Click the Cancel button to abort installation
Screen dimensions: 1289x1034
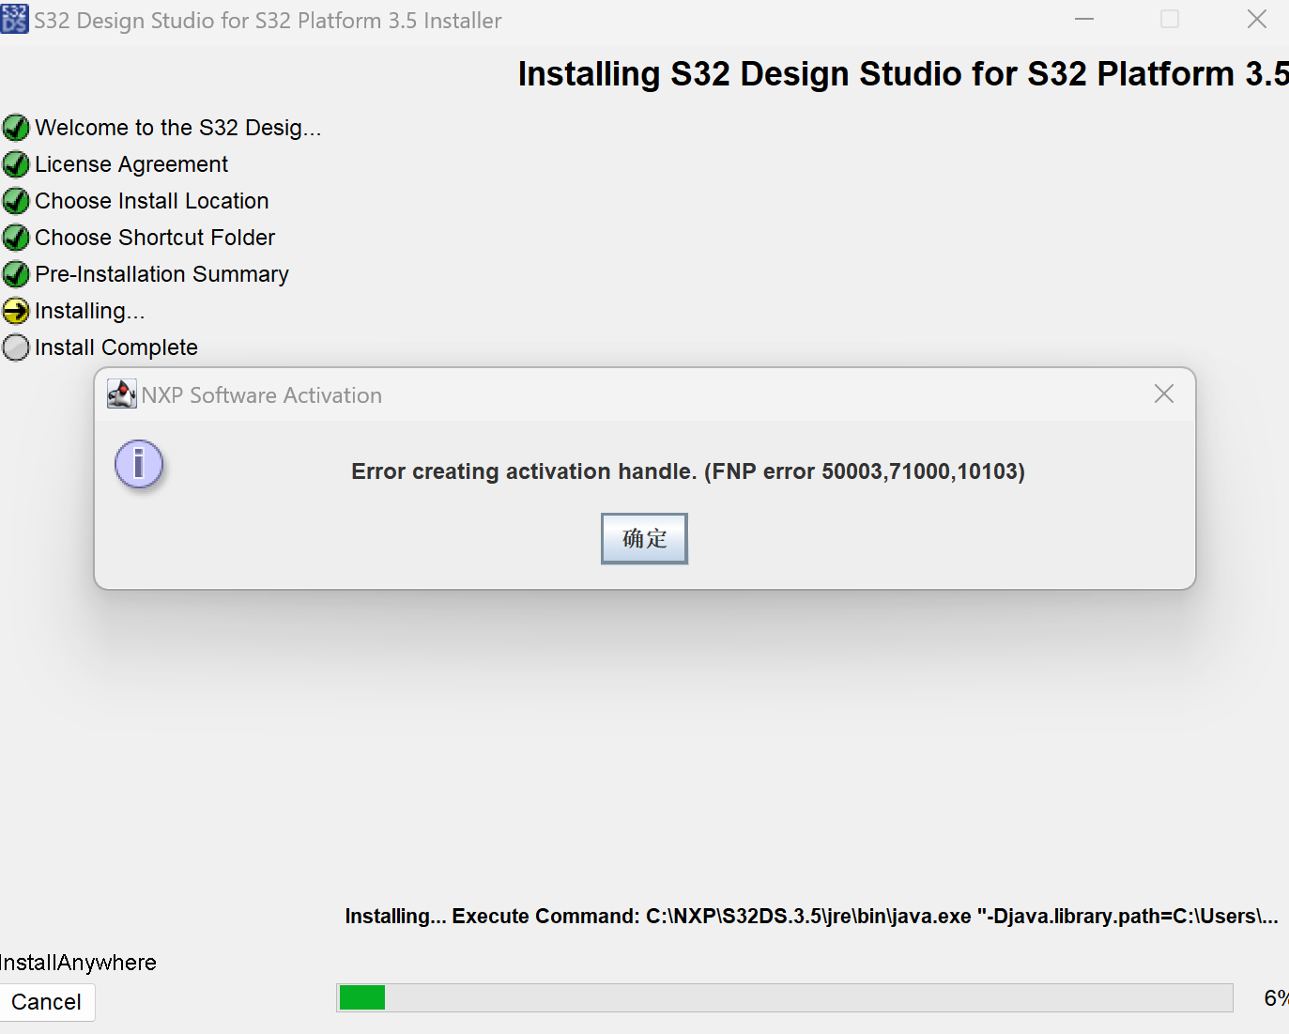47,1002
